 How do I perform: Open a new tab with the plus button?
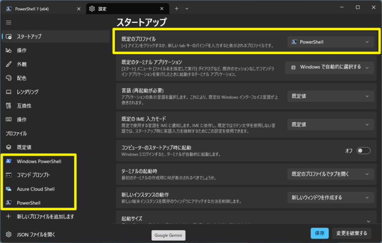point(177,9)
